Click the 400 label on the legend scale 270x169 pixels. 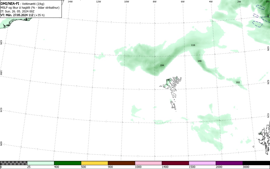pos(56,167)
